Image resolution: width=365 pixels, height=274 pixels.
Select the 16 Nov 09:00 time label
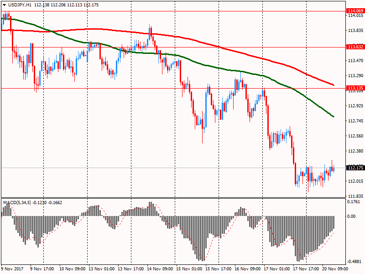248,269
